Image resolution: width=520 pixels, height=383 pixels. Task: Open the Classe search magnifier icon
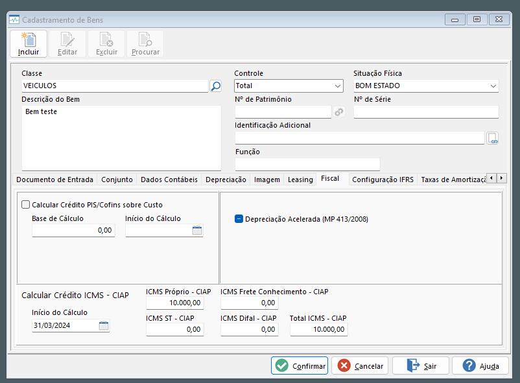pyautogui.click(x=216, y=86)
